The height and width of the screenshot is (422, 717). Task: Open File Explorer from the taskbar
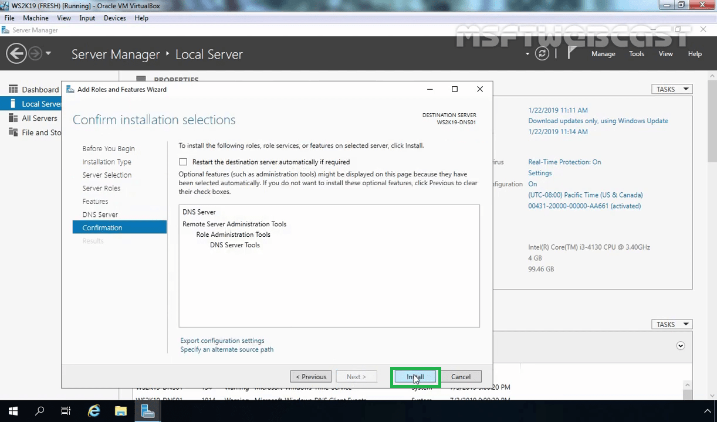coord(121,411)
